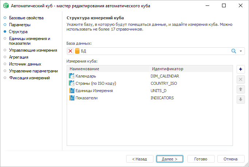Screen dimensions: 249x167
Task: Open the Источник данных step
Action: pyautogui.click(x=25, y=64)
